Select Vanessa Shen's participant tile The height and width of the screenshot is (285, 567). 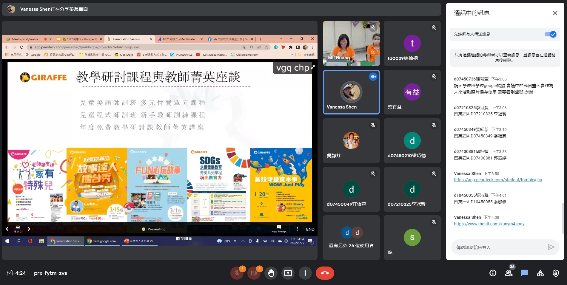click(351, 92)
